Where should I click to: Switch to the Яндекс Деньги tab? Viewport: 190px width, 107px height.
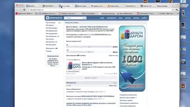[x=115, y=6]
